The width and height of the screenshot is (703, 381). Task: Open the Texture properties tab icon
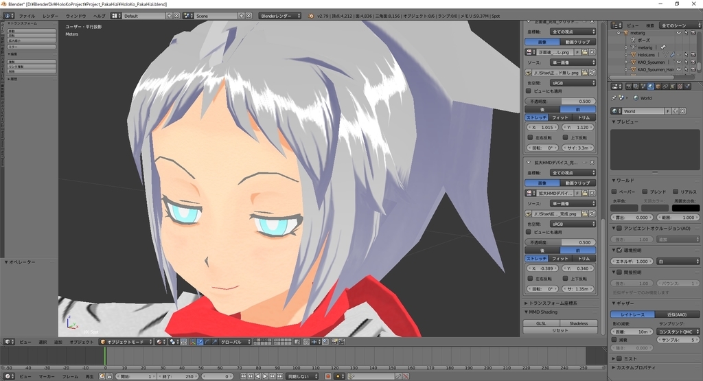click(680, 86)
